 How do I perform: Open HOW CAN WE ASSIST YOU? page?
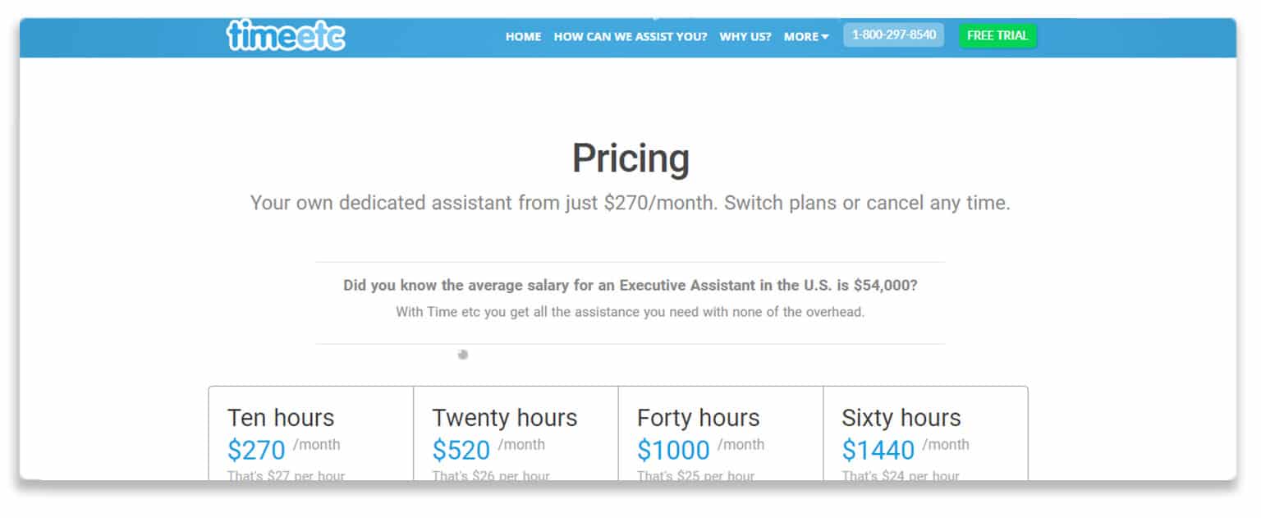tap(630, 37)
